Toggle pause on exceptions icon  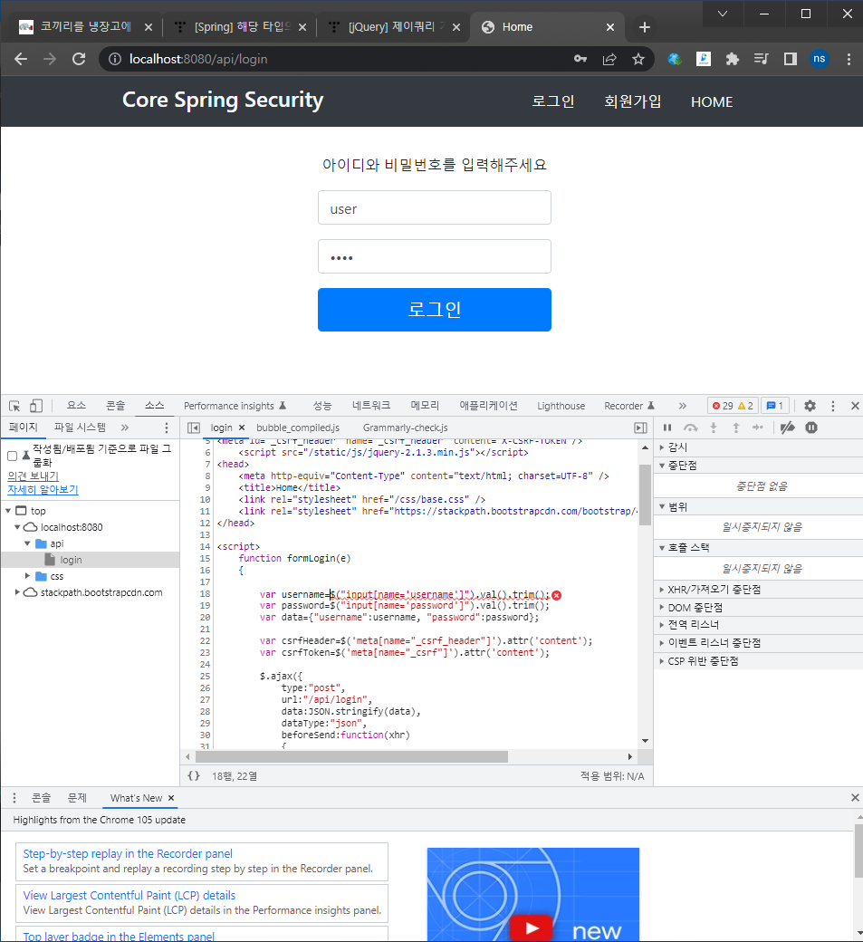click(x=811, y=428)
